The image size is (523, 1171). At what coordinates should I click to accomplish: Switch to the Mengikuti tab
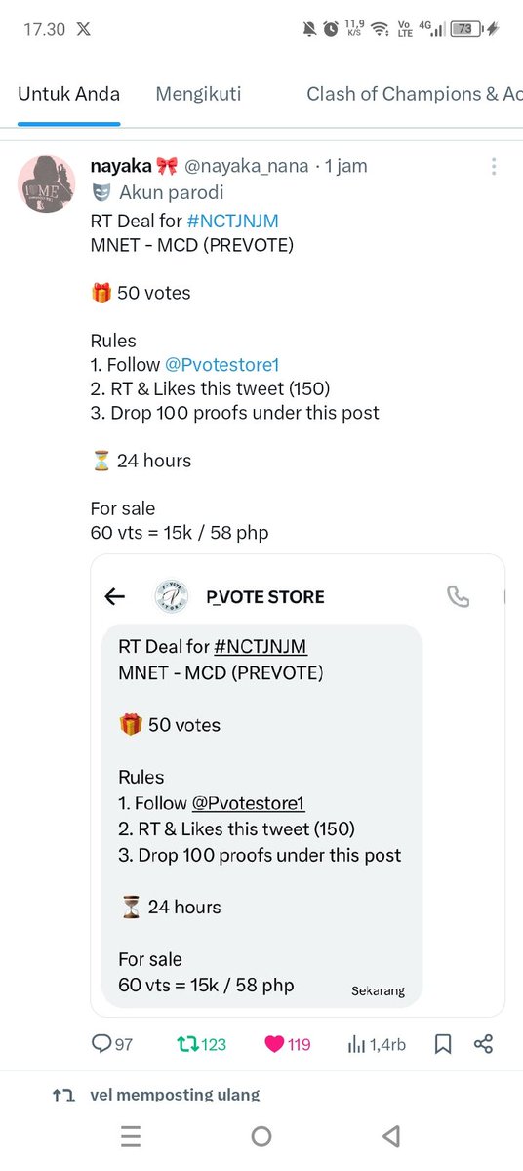pyautogui.click(x=198, y=94)
